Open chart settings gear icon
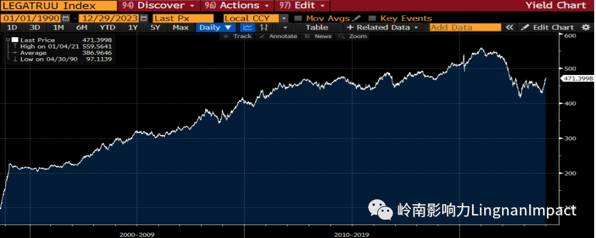This screenshot has height=238, width=596. tap(586, 28)
